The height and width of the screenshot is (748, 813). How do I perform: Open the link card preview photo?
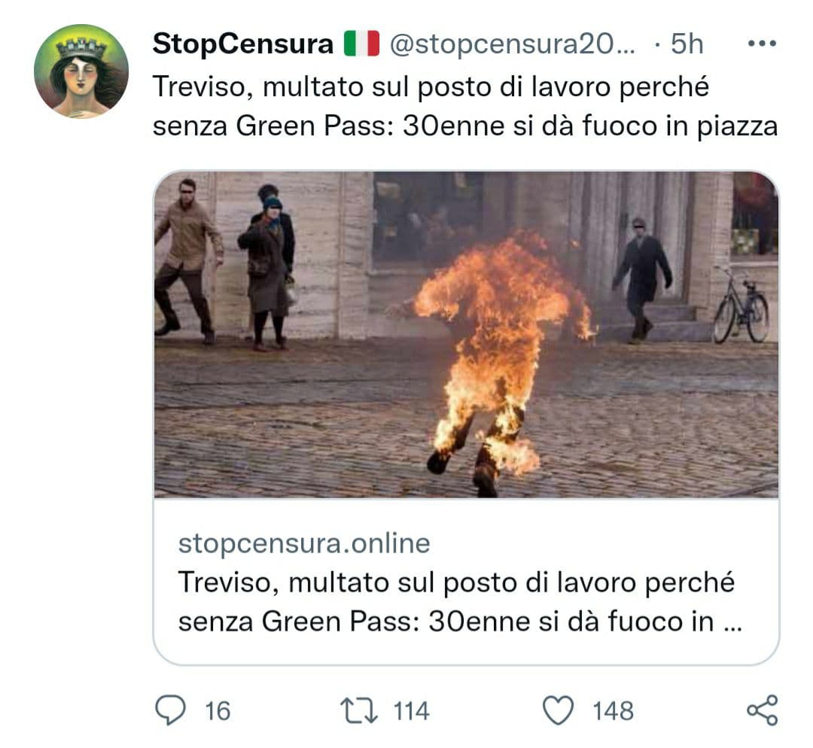pos(466,335)
